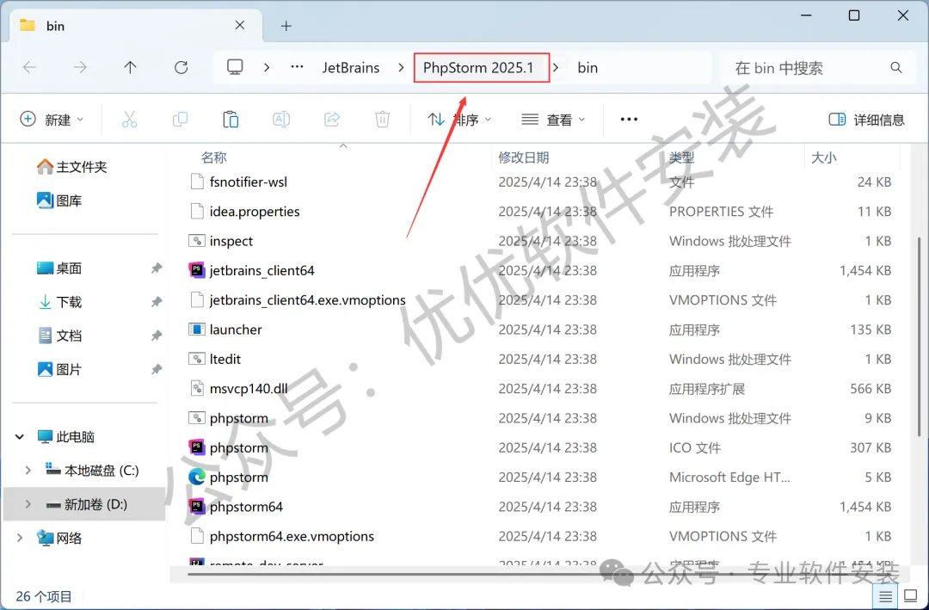
Task: Expand chevron after PhpStorm 2025.1 breadcrumb
Action: click(556, 68)
